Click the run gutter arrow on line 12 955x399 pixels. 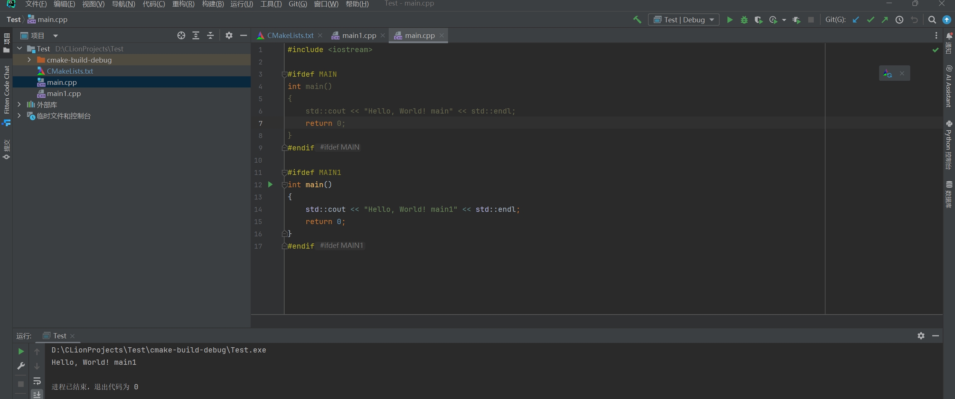click(x=270, y=185)
